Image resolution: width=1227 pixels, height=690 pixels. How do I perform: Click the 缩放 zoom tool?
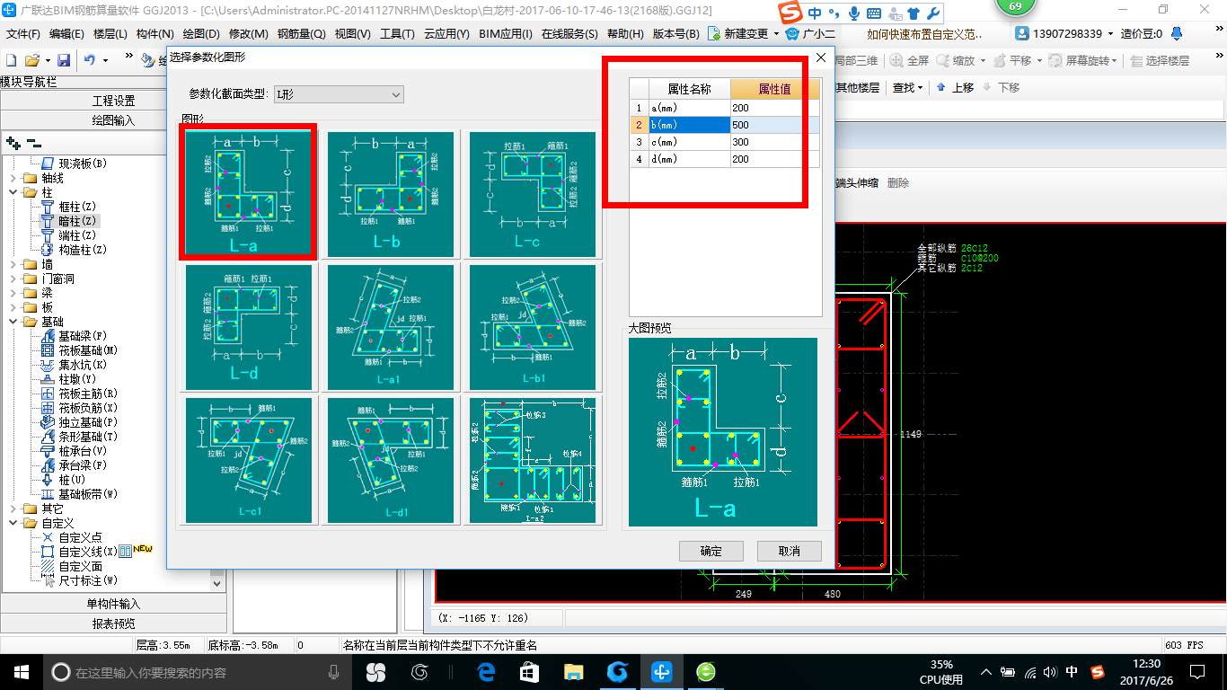(956, 61)
